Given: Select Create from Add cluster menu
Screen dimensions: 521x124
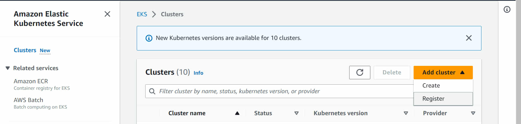Looking at the screenshot, I should (443, 86).
